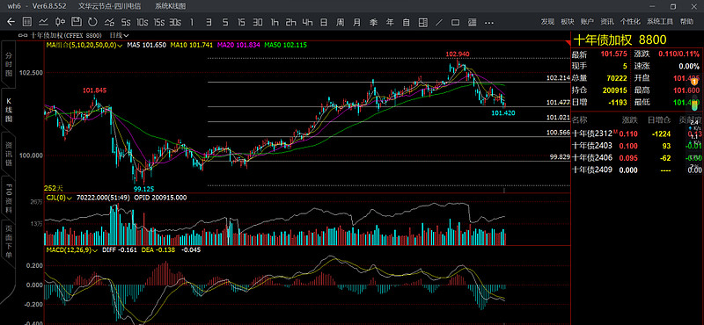Screen dimensions: 704x325
Task: Click red corner triangle of quote panel
Action: tap(568, 42)
